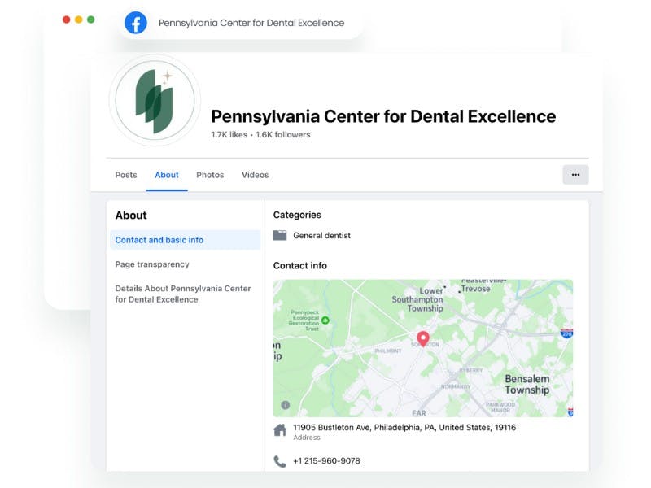Select the About tab

[x=167, y=175]
